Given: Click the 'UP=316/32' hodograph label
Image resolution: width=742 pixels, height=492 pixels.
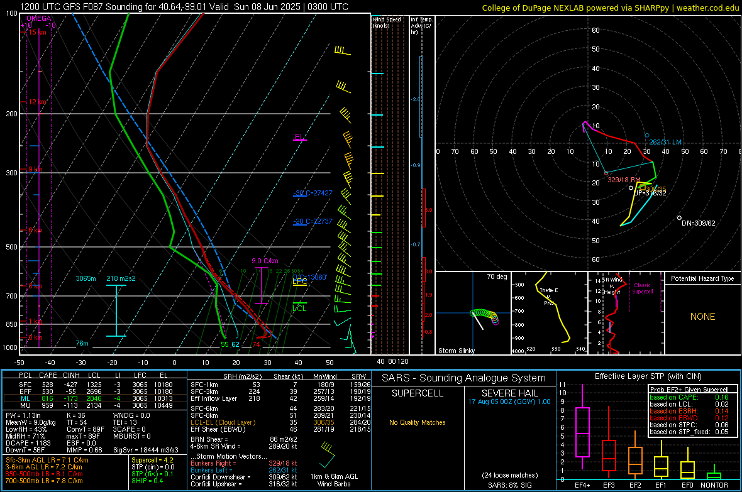Looking at the screenshot, I should [650, 192].
